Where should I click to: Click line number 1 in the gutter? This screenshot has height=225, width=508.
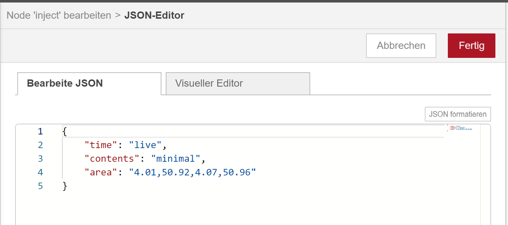tap(40, 132)
